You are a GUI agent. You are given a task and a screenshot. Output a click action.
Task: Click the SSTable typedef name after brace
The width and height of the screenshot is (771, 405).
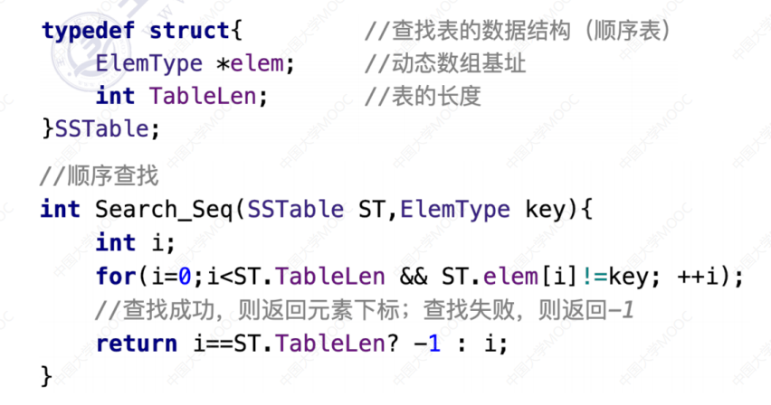(x=101, y=128)
